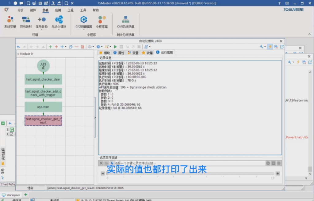Click the comment bubble icon in title bar
The height and width of the screenshot is (201, 314).
(x=21, y=3)
